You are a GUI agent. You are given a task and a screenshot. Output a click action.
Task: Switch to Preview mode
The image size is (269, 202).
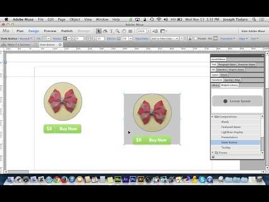[50, 31]
